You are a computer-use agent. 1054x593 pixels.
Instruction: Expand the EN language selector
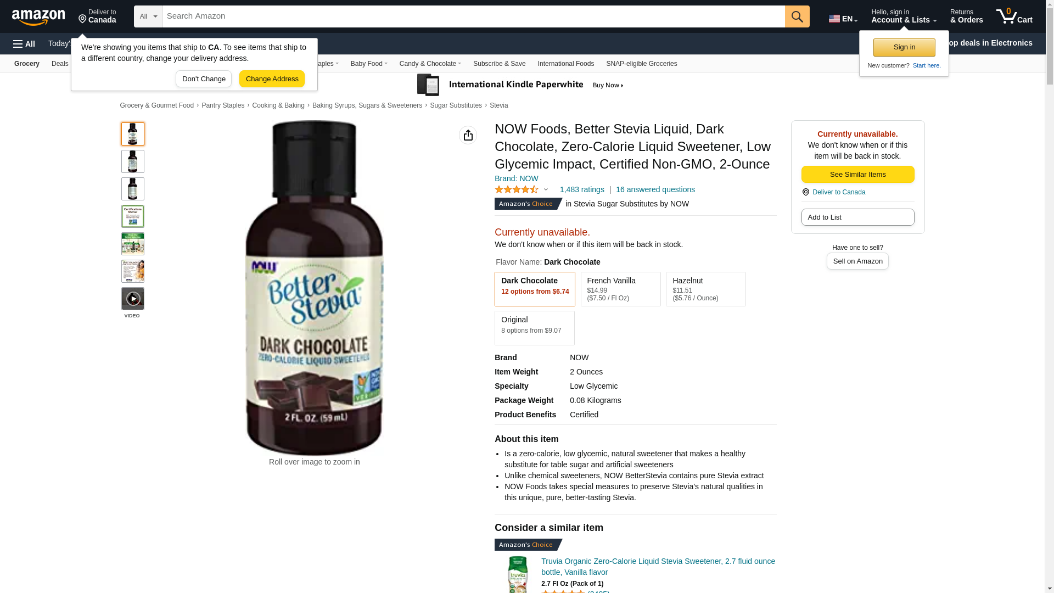[x=843, y=19]
